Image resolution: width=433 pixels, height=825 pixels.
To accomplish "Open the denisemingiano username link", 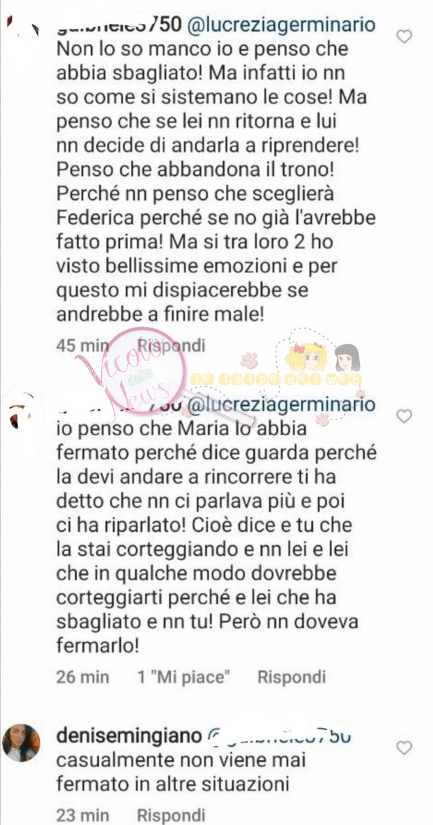I will [x=126, y=736].
